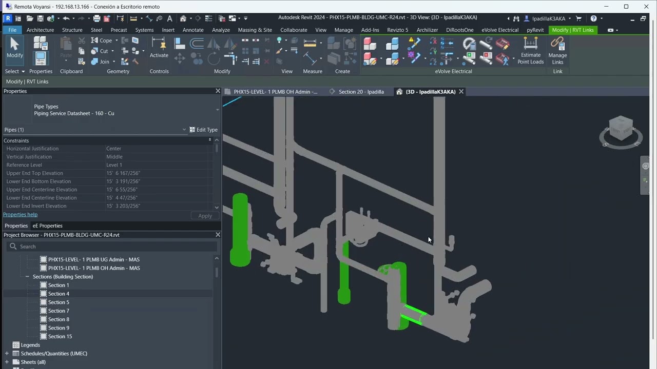Select the Legends tree item
Image resolution: width=657 pixels, height=369 pixels.
(30, 345)
